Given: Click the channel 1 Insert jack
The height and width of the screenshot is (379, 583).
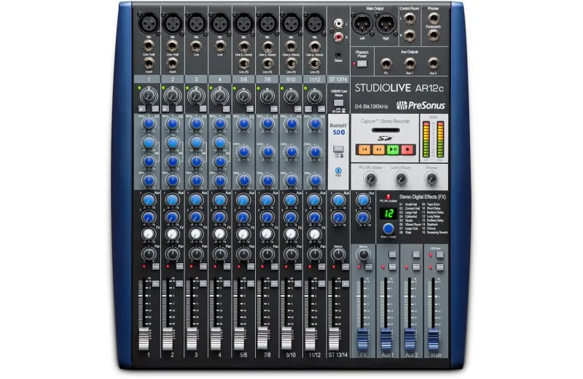Looking at the screenshot, I should [x=149, y=63].
